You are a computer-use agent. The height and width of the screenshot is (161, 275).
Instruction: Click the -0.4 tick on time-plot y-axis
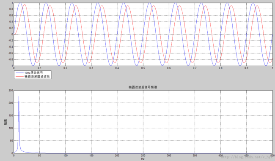(11, 47)
